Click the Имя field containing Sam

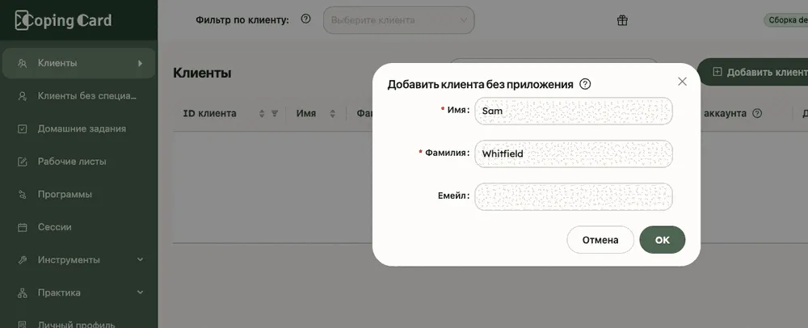(x=574, y=111)
